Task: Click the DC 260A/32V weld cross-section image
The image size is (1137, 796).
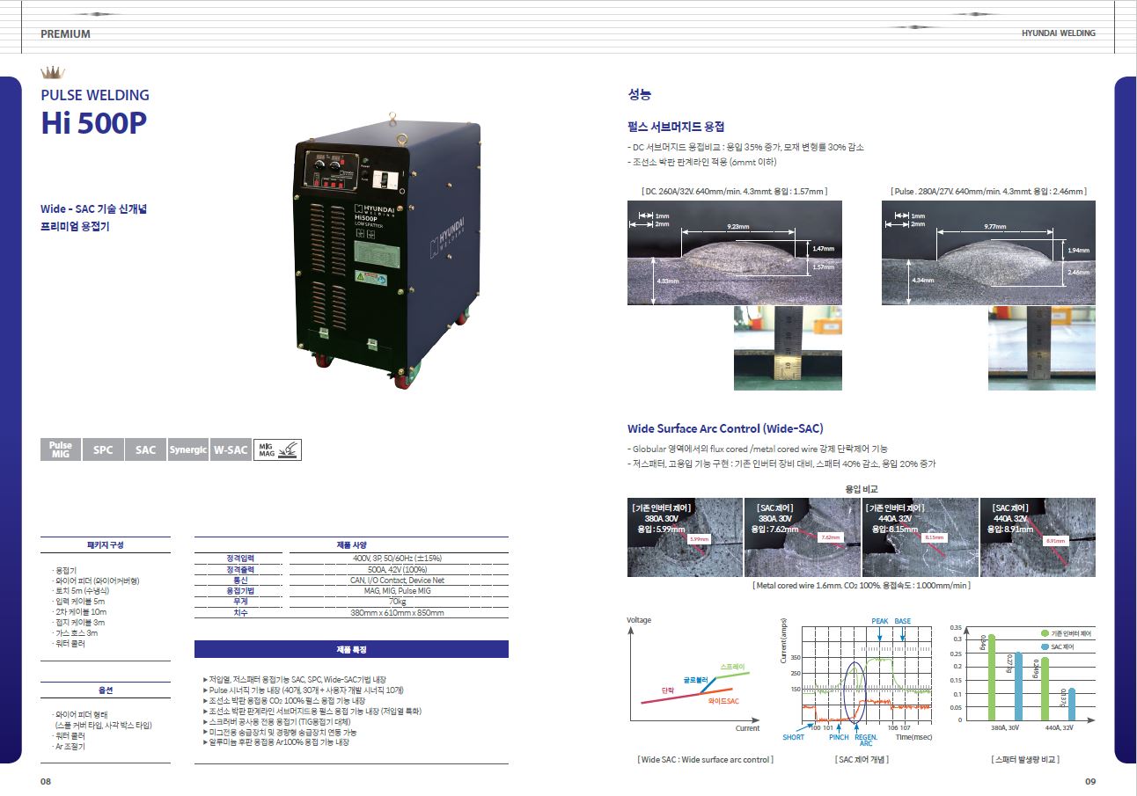Action: (x=735, y=253)
